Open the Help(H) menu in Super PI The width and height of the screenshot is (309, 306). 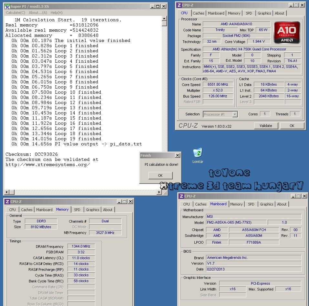pyautogui.click(x=57, y=13)
